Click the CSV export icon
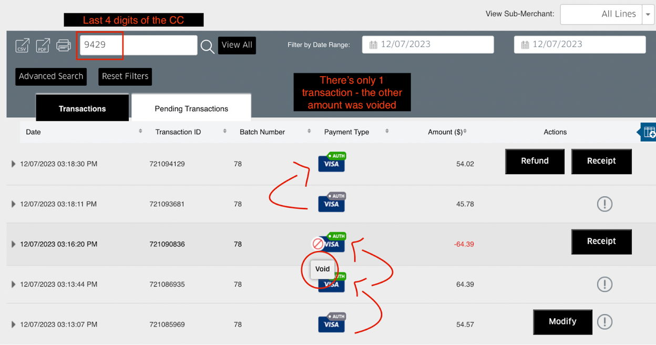The width and height of the screenshot is (656, 345). coord(22,45)
